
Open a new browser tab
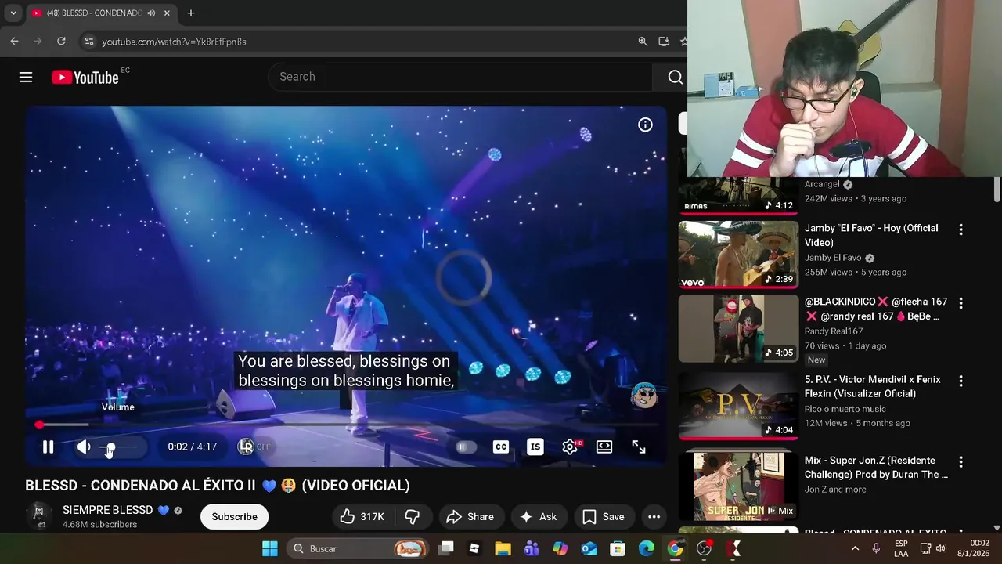pyautogui.click(x=191, y=13)
